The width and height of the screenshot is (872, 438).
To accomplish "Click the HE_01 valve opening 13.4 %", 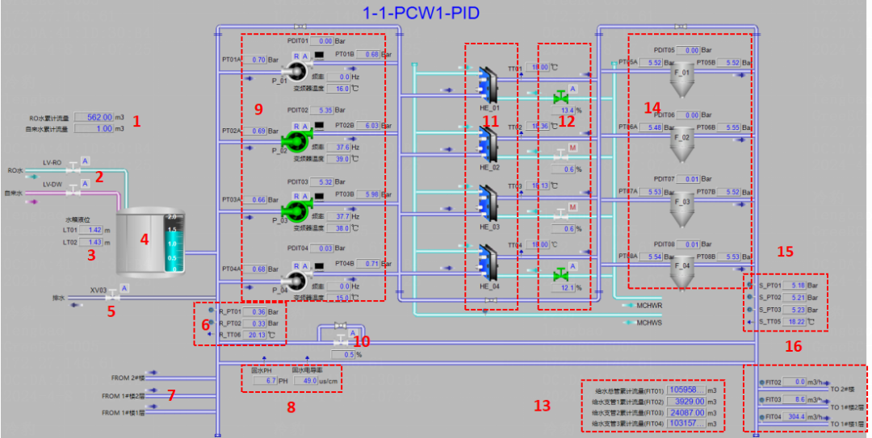I will pos(564,110).
